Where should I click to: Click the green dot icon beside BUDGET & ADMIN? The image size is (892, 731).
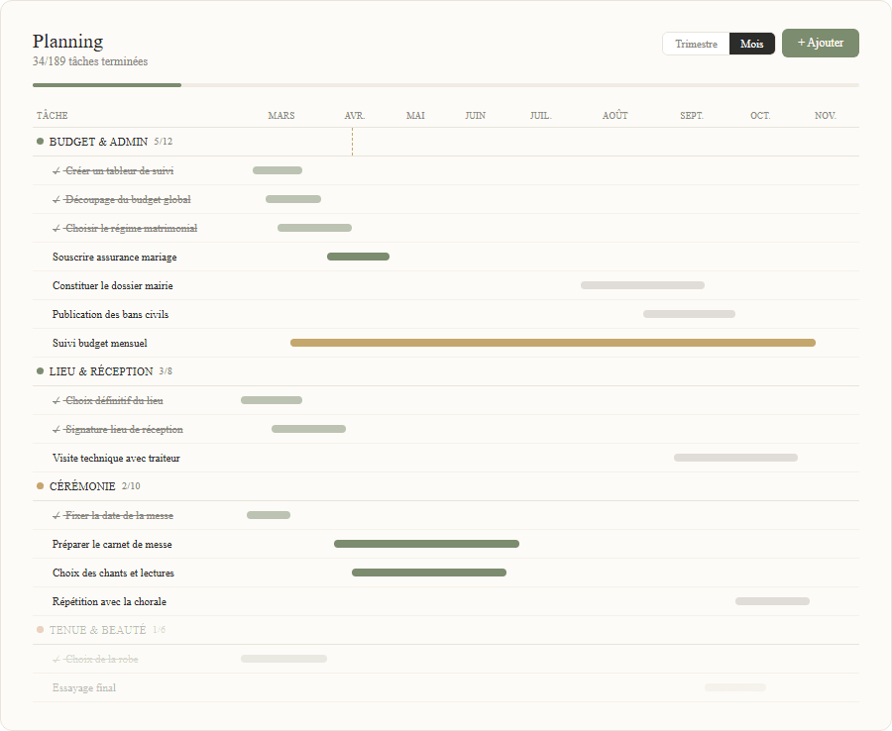point(39,141)
